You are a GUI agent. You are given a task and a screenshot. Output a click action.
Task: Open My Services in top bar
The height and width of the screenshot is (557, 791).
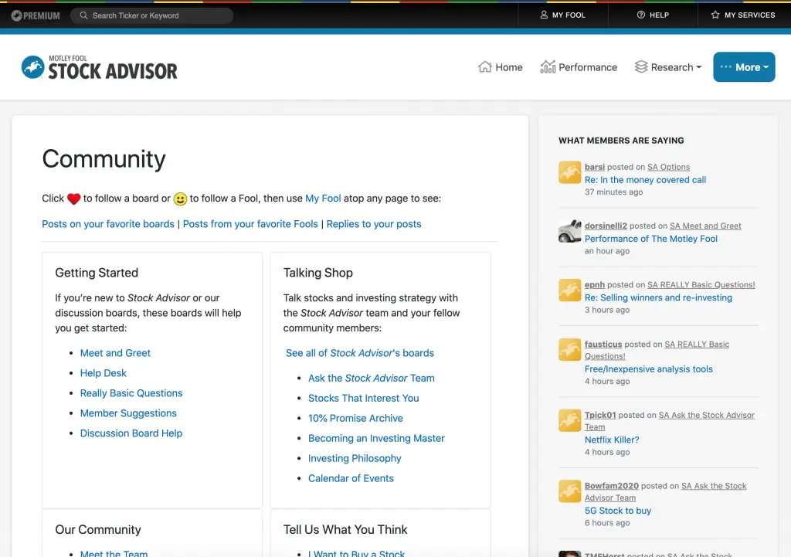(x=743, y=15)
